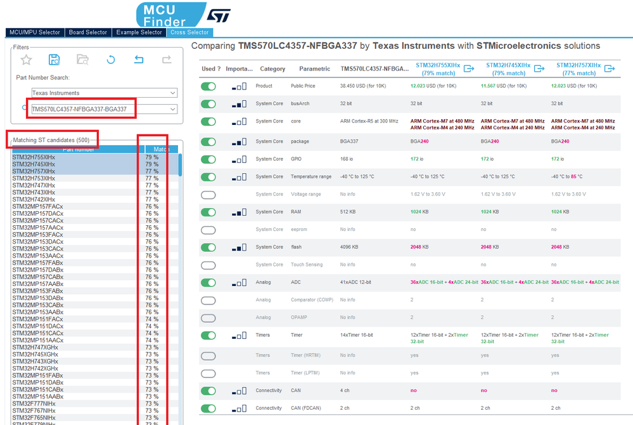Select candidate STM32F777NIHx in list
The image size is (633, 425).
point(95,403)
